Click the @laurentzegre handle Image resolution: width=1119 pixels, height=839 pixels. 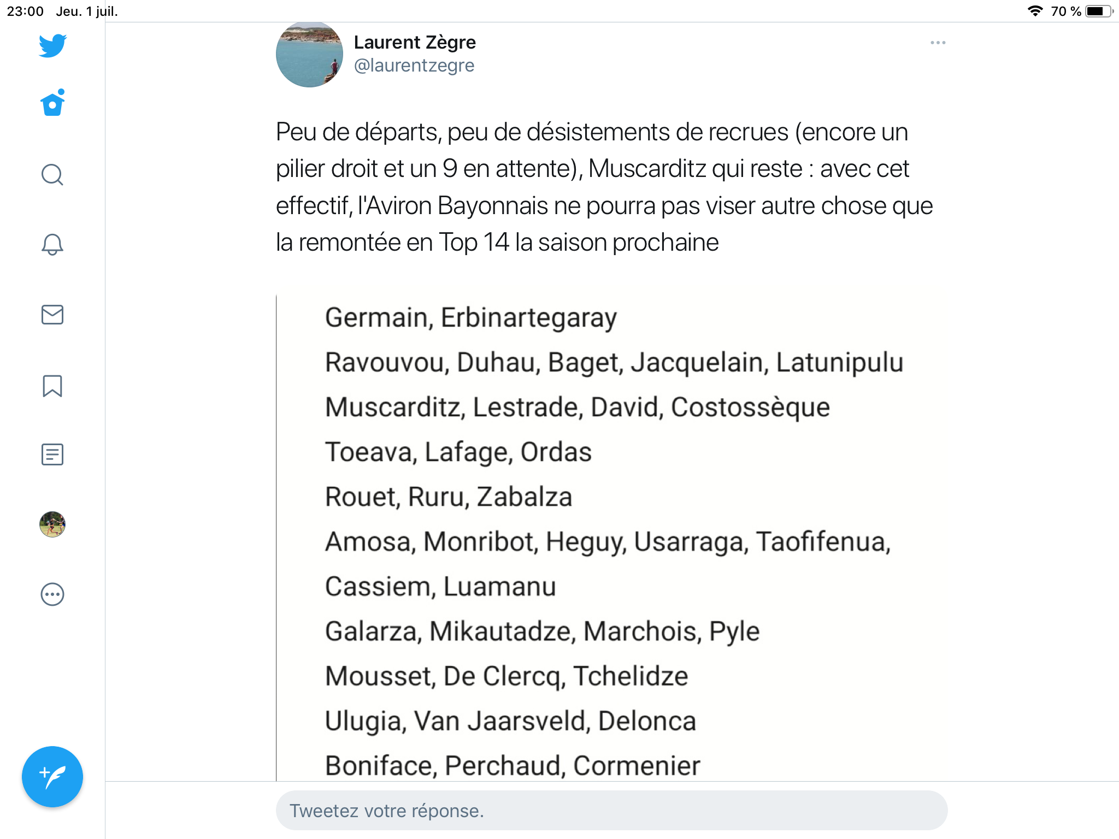coord(414,66)
